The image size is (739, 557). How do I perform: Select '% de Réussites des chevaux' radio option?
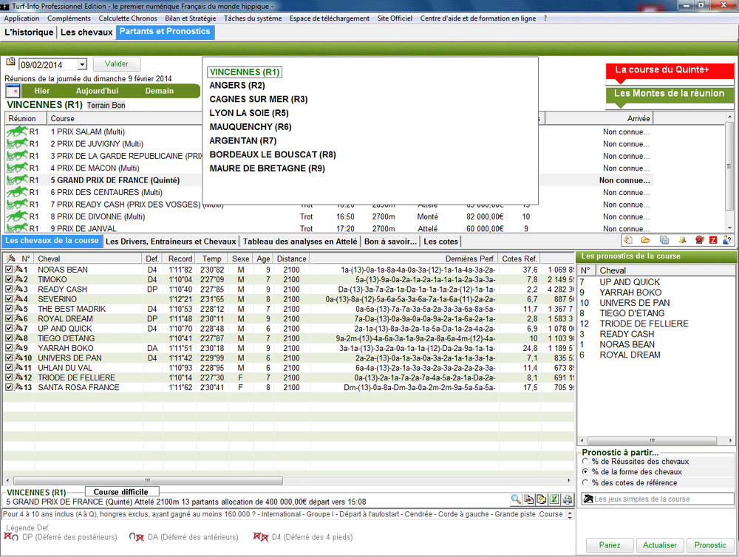click(585, 462)
